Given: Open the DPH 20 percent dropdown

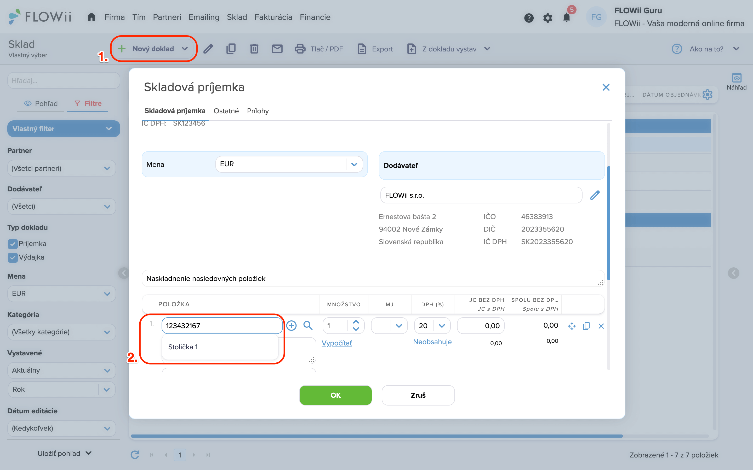Looking at the screenshot, I should 432,326.
